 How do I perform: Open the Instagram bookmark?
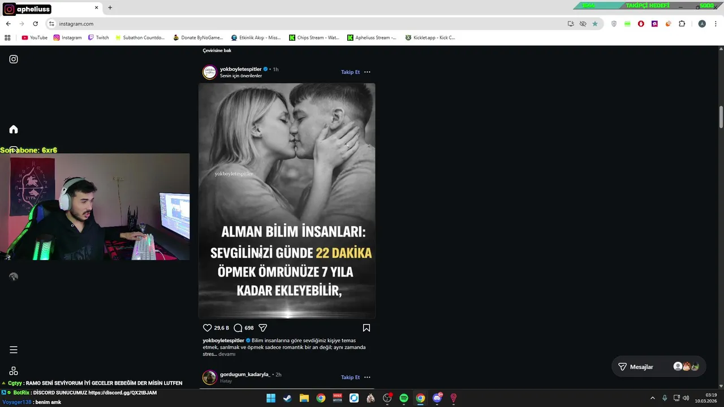tap(68, 38)
